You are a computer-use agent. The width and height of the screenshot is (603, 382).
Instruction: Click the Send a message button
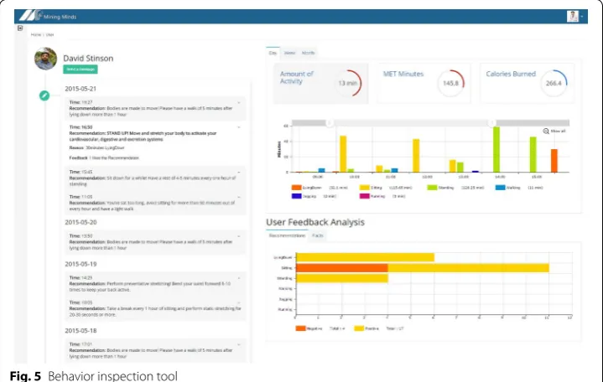point(81,70)
